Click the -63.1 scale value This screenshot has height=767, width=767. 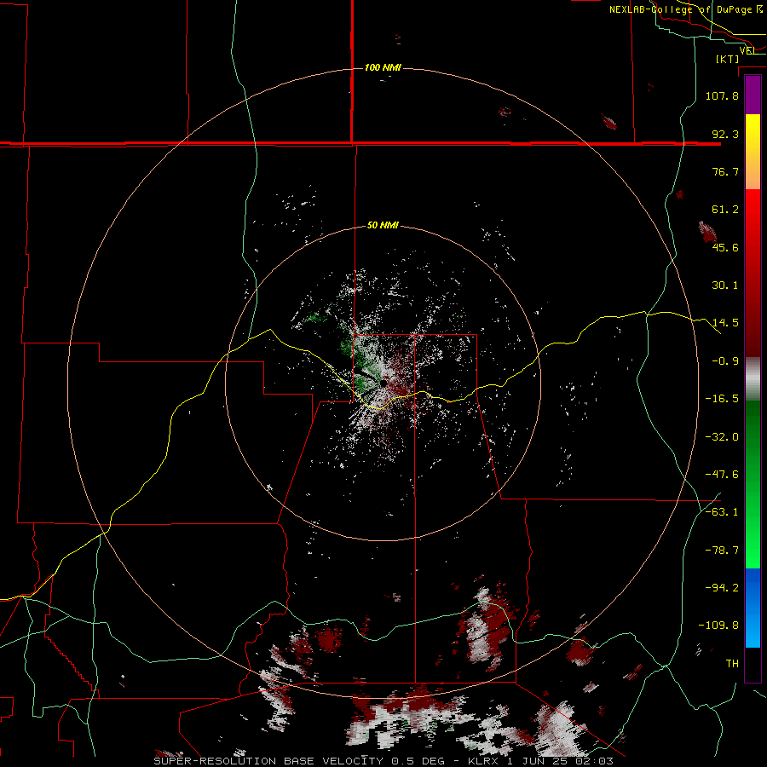click(x=722, y=512)
